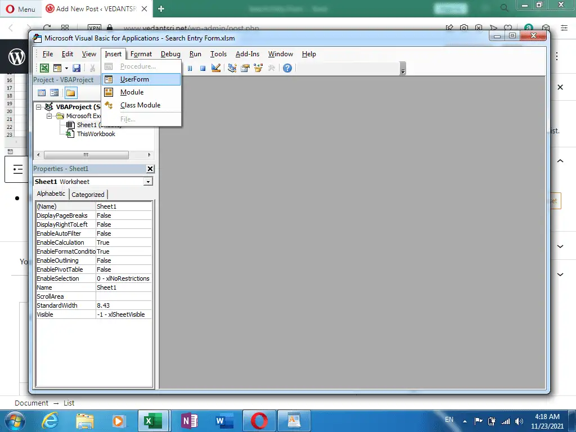Open the Edit menu

click(x=67, y=54)
